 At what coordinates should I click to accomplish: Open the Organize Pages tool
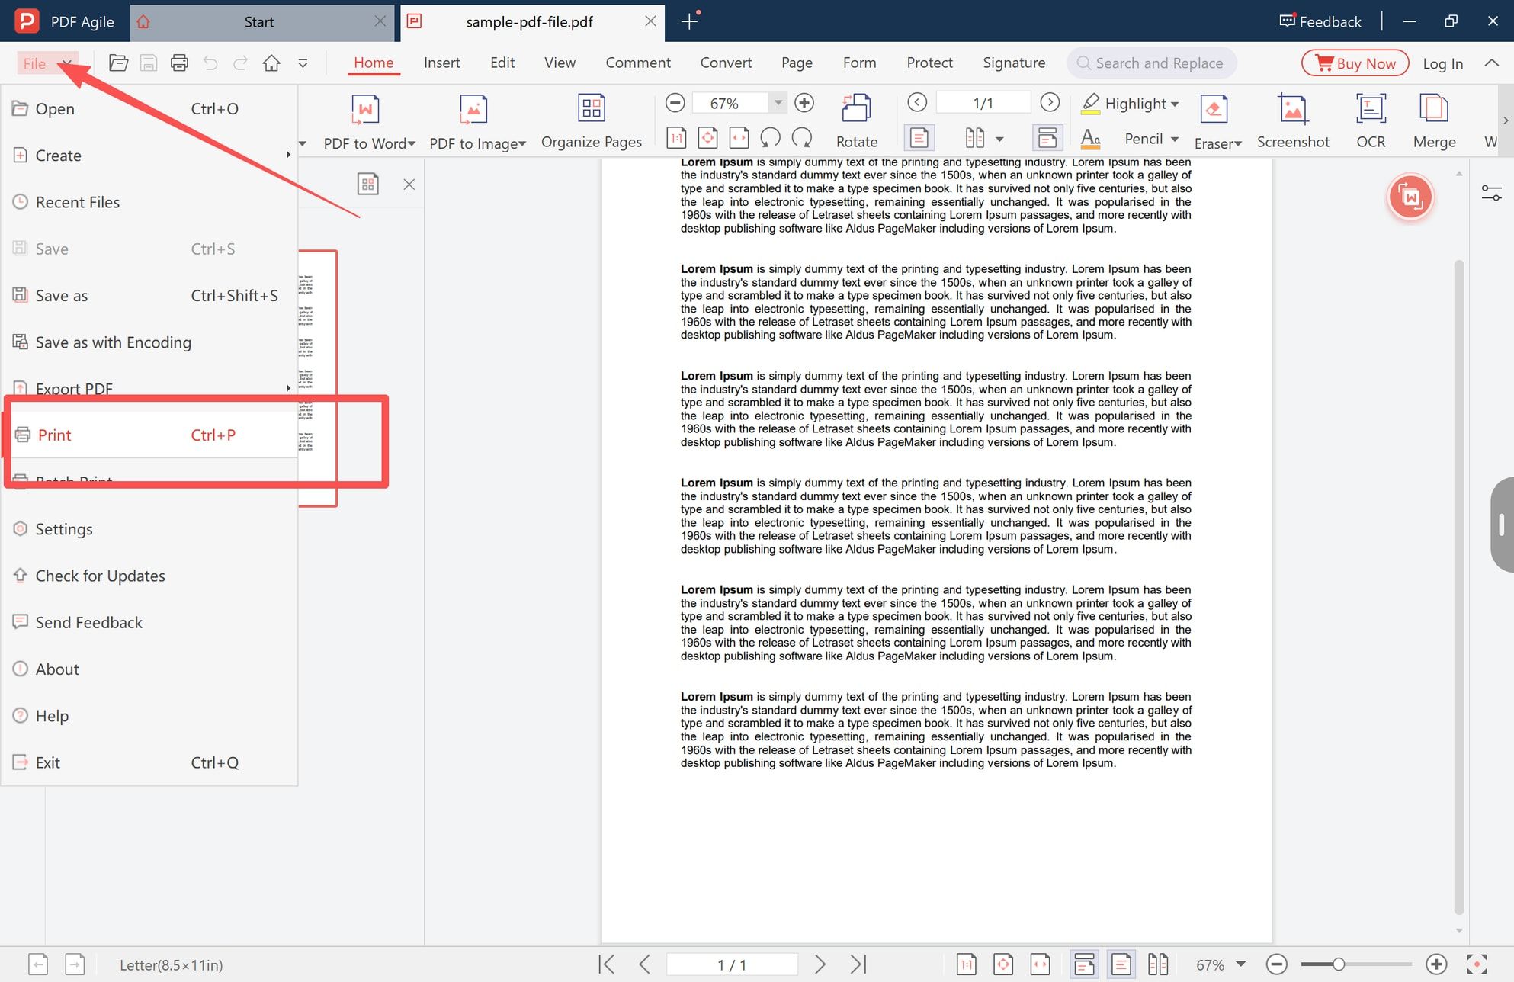(592, 121)
